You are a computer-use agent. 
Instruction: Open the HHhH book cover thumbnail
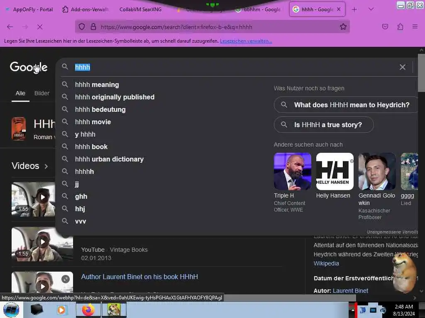click(19, 129)
